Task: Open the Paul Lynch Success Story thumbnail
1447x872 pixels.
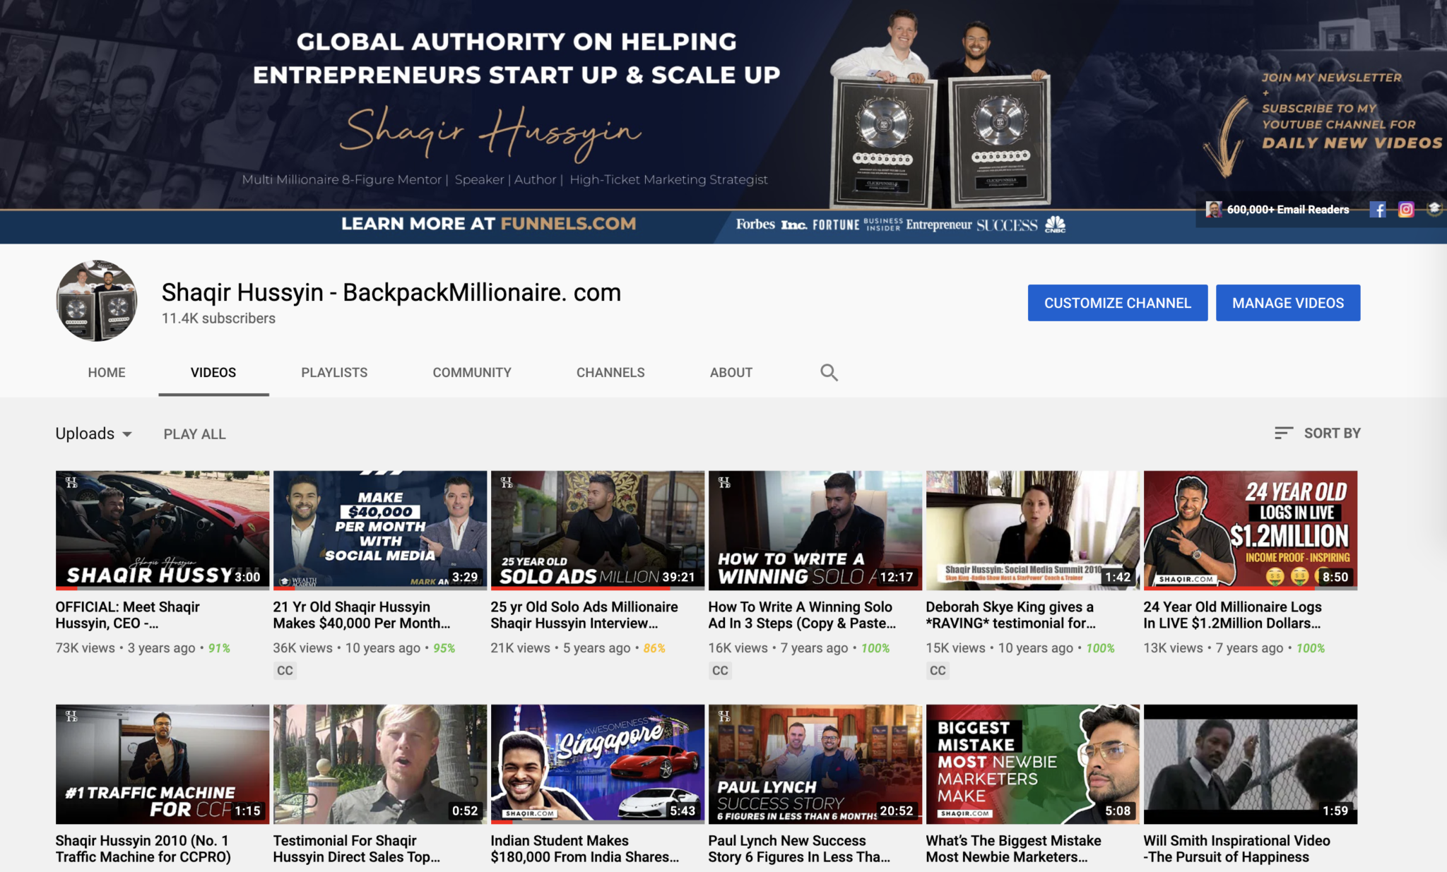Action: 815,764
